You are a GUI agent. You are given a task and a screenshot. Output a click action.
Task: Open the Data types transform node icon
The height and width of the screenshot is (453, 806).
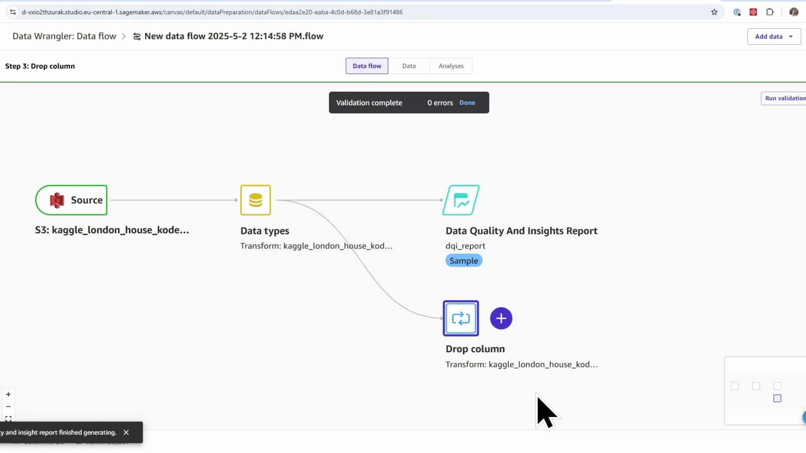(x=256, y=200)
